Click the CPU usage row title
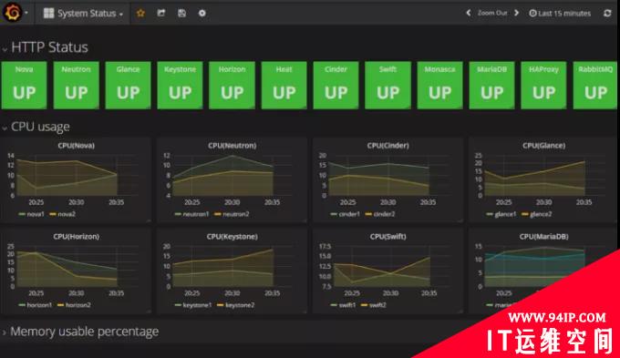620x358 pixels. pos(40,127)
